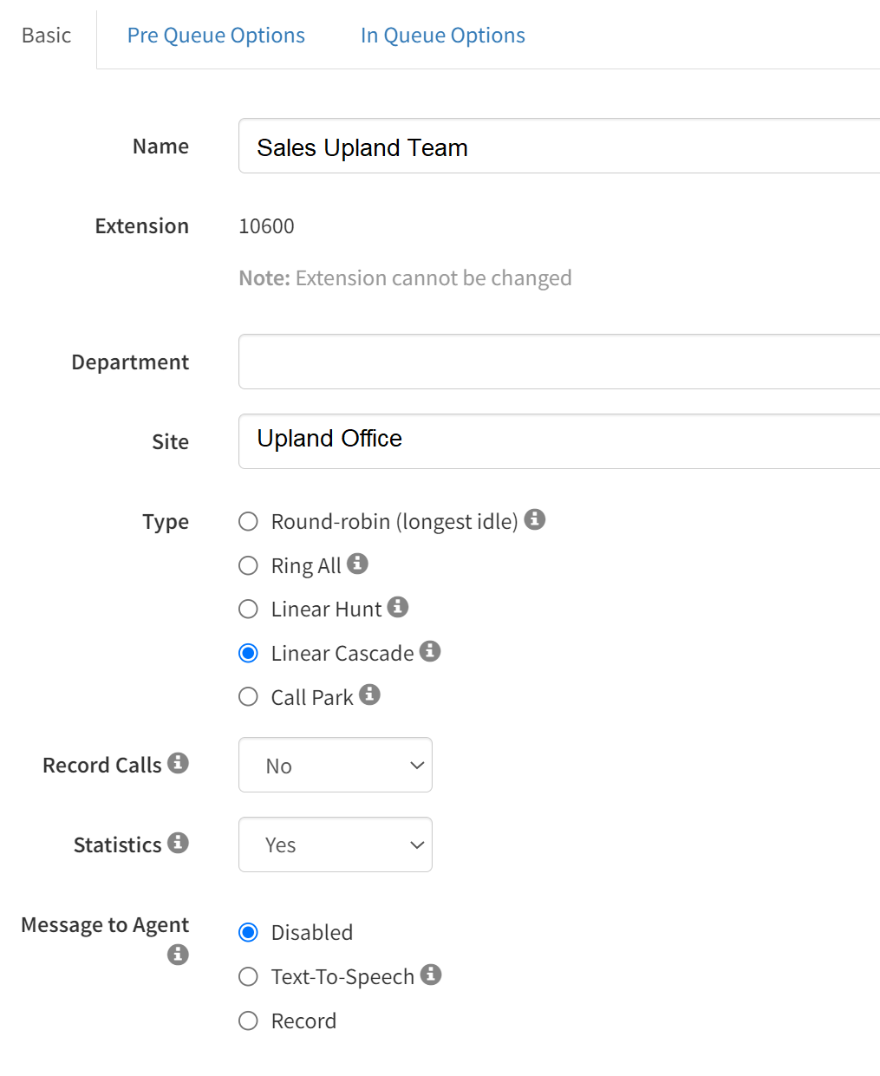Click Record Calls info icon
This screenshot has height=1076, width=880.
(179, 763)
